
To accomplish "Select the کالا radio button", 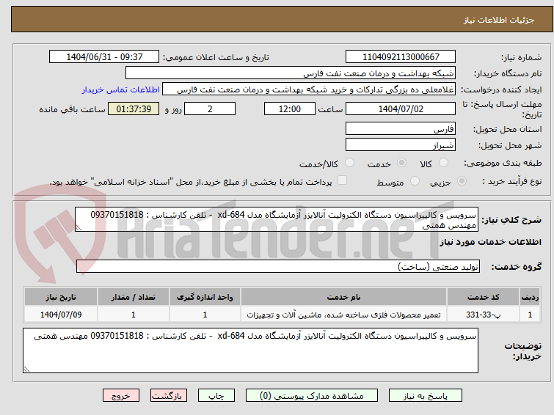I will (x=443, y=163).
